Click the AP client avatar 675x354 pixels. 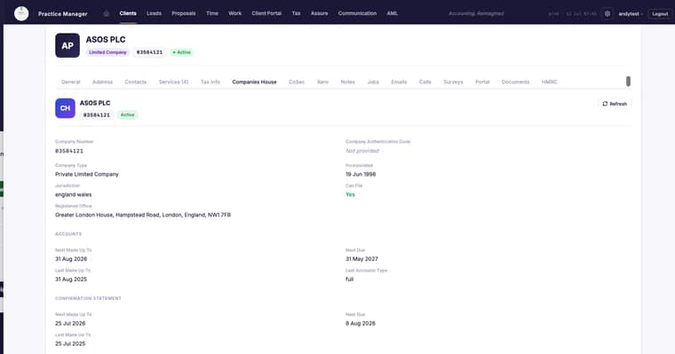click(67, 45)
